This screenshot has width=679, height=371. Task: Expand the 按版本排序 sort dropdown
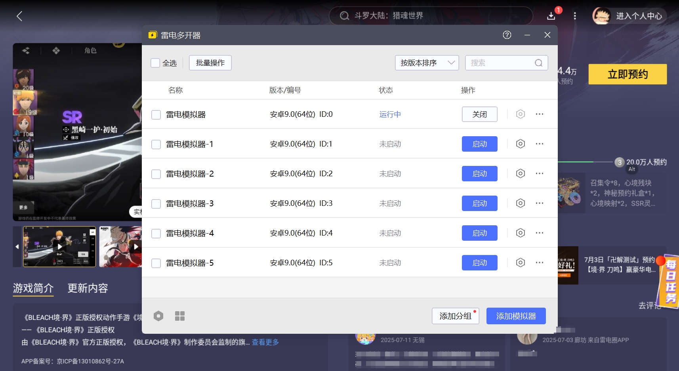click(427, 63)
